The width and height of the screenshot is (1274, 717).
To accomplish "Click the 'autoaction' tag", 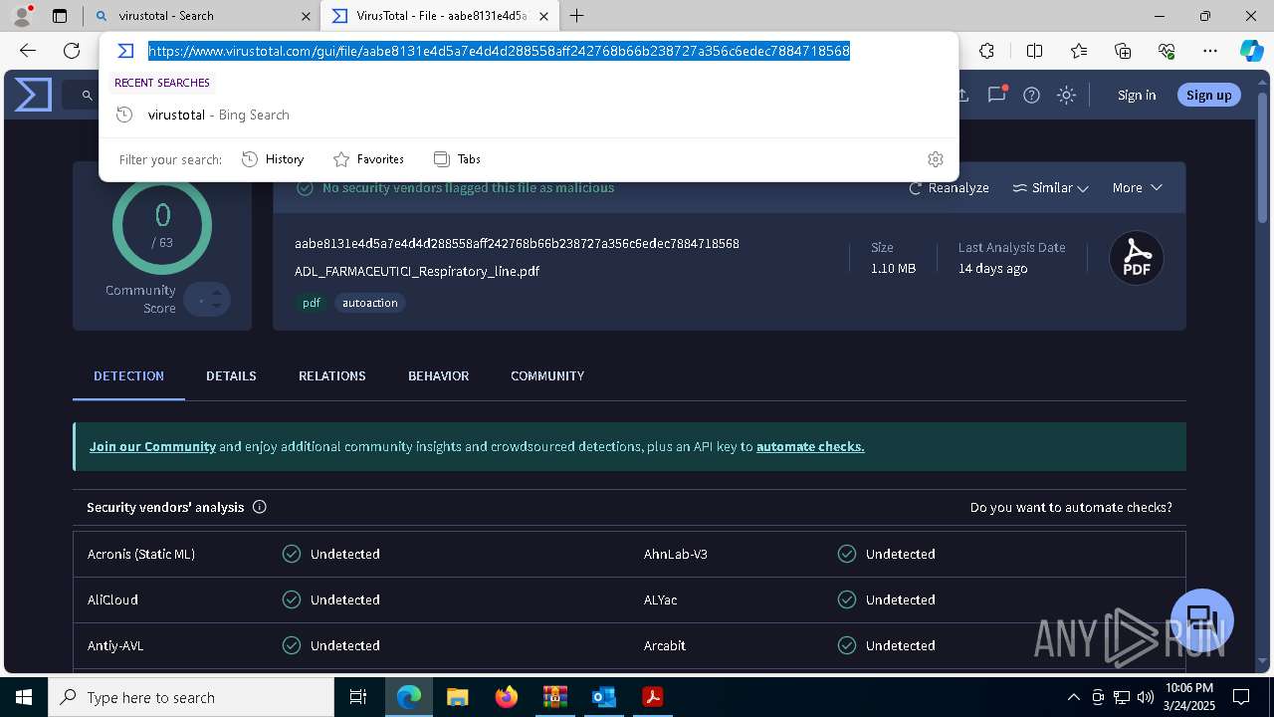I will click(x=370, y=303).
